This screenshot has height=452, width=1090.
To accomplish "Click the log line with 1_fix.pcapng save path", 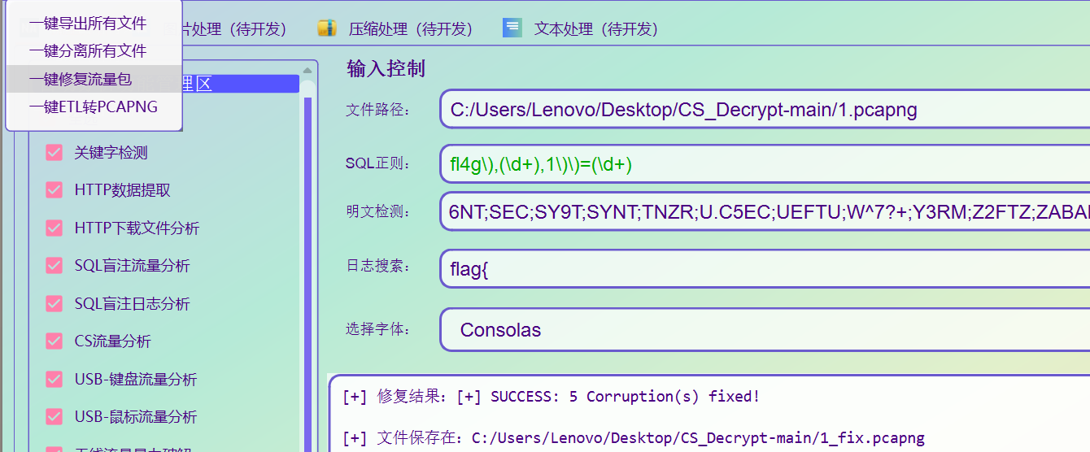I will [634, 438].
